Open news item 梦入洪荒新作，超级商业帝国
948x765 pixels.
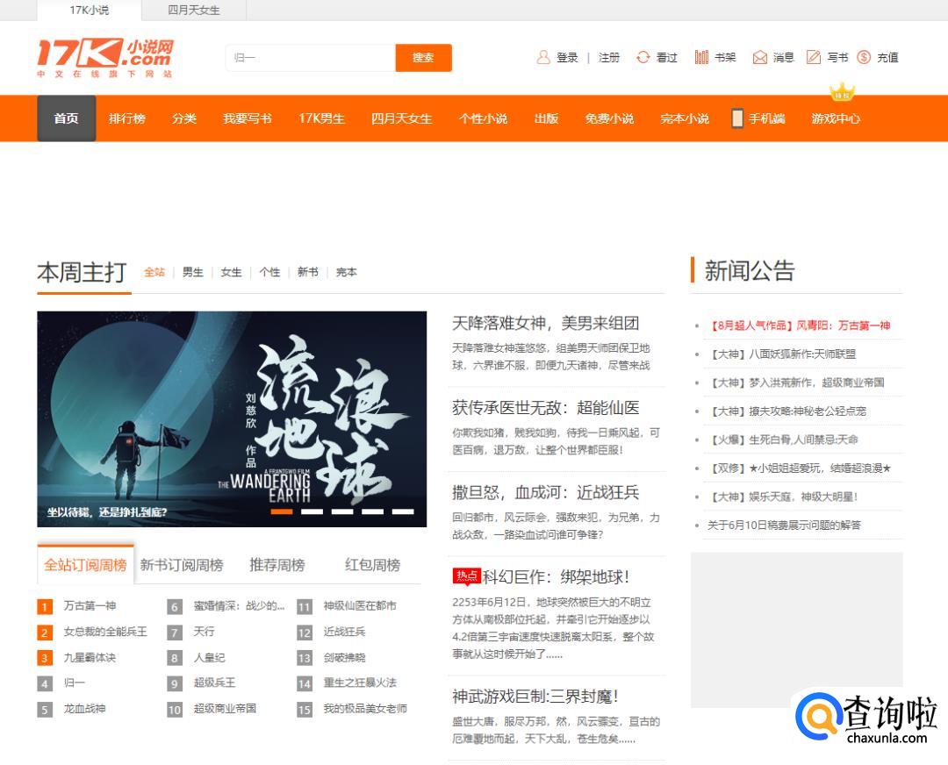coord(795,382)
